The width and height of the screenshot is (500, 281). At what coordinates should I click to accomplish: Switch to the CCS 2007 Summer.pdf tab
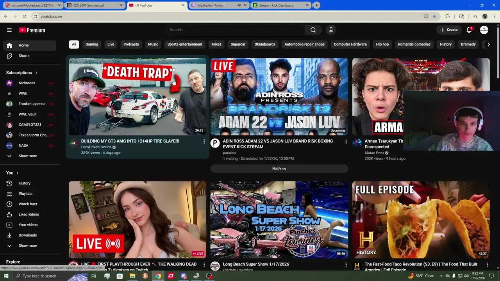pos(94,5)
